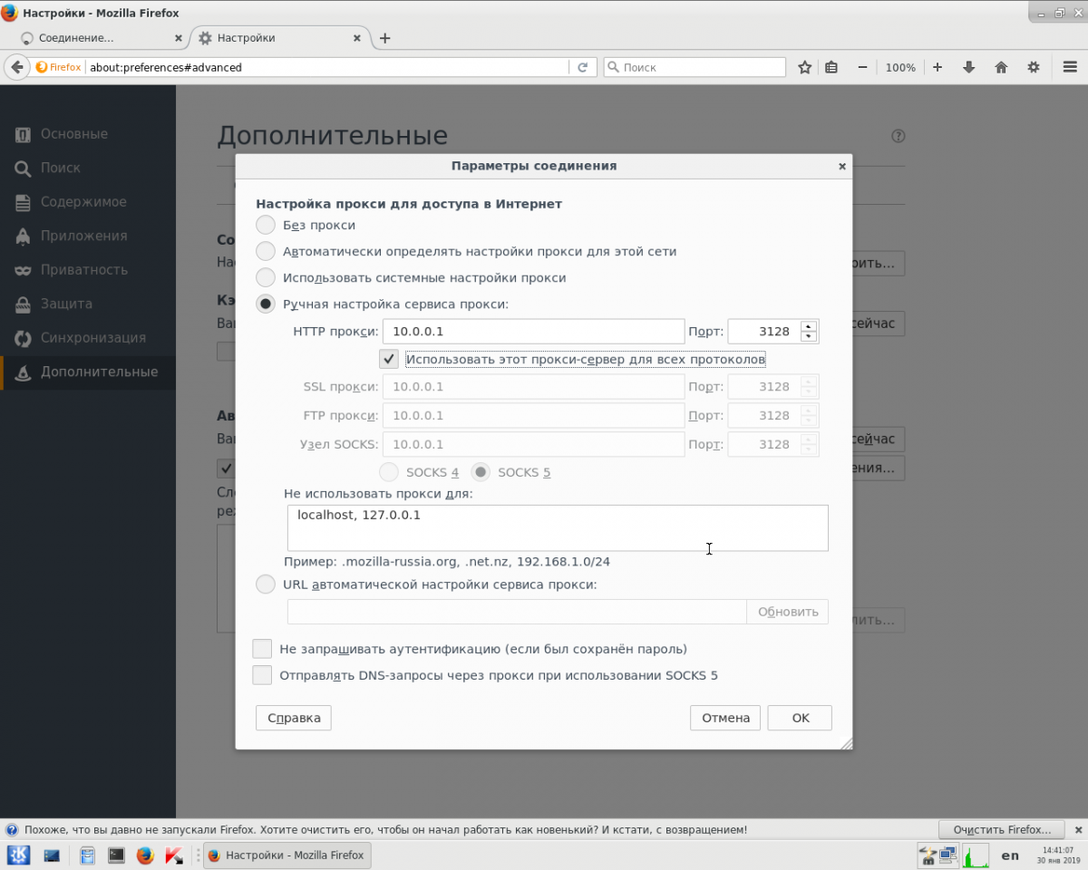This screenshot has width=1088, height=870.
Task: Open the Firefox hamburger menu
Action: coord(1070,67)
